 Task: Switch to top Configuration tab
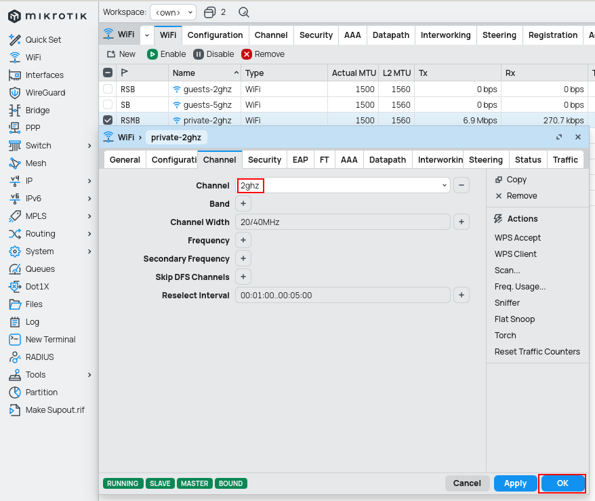(215, 35)
